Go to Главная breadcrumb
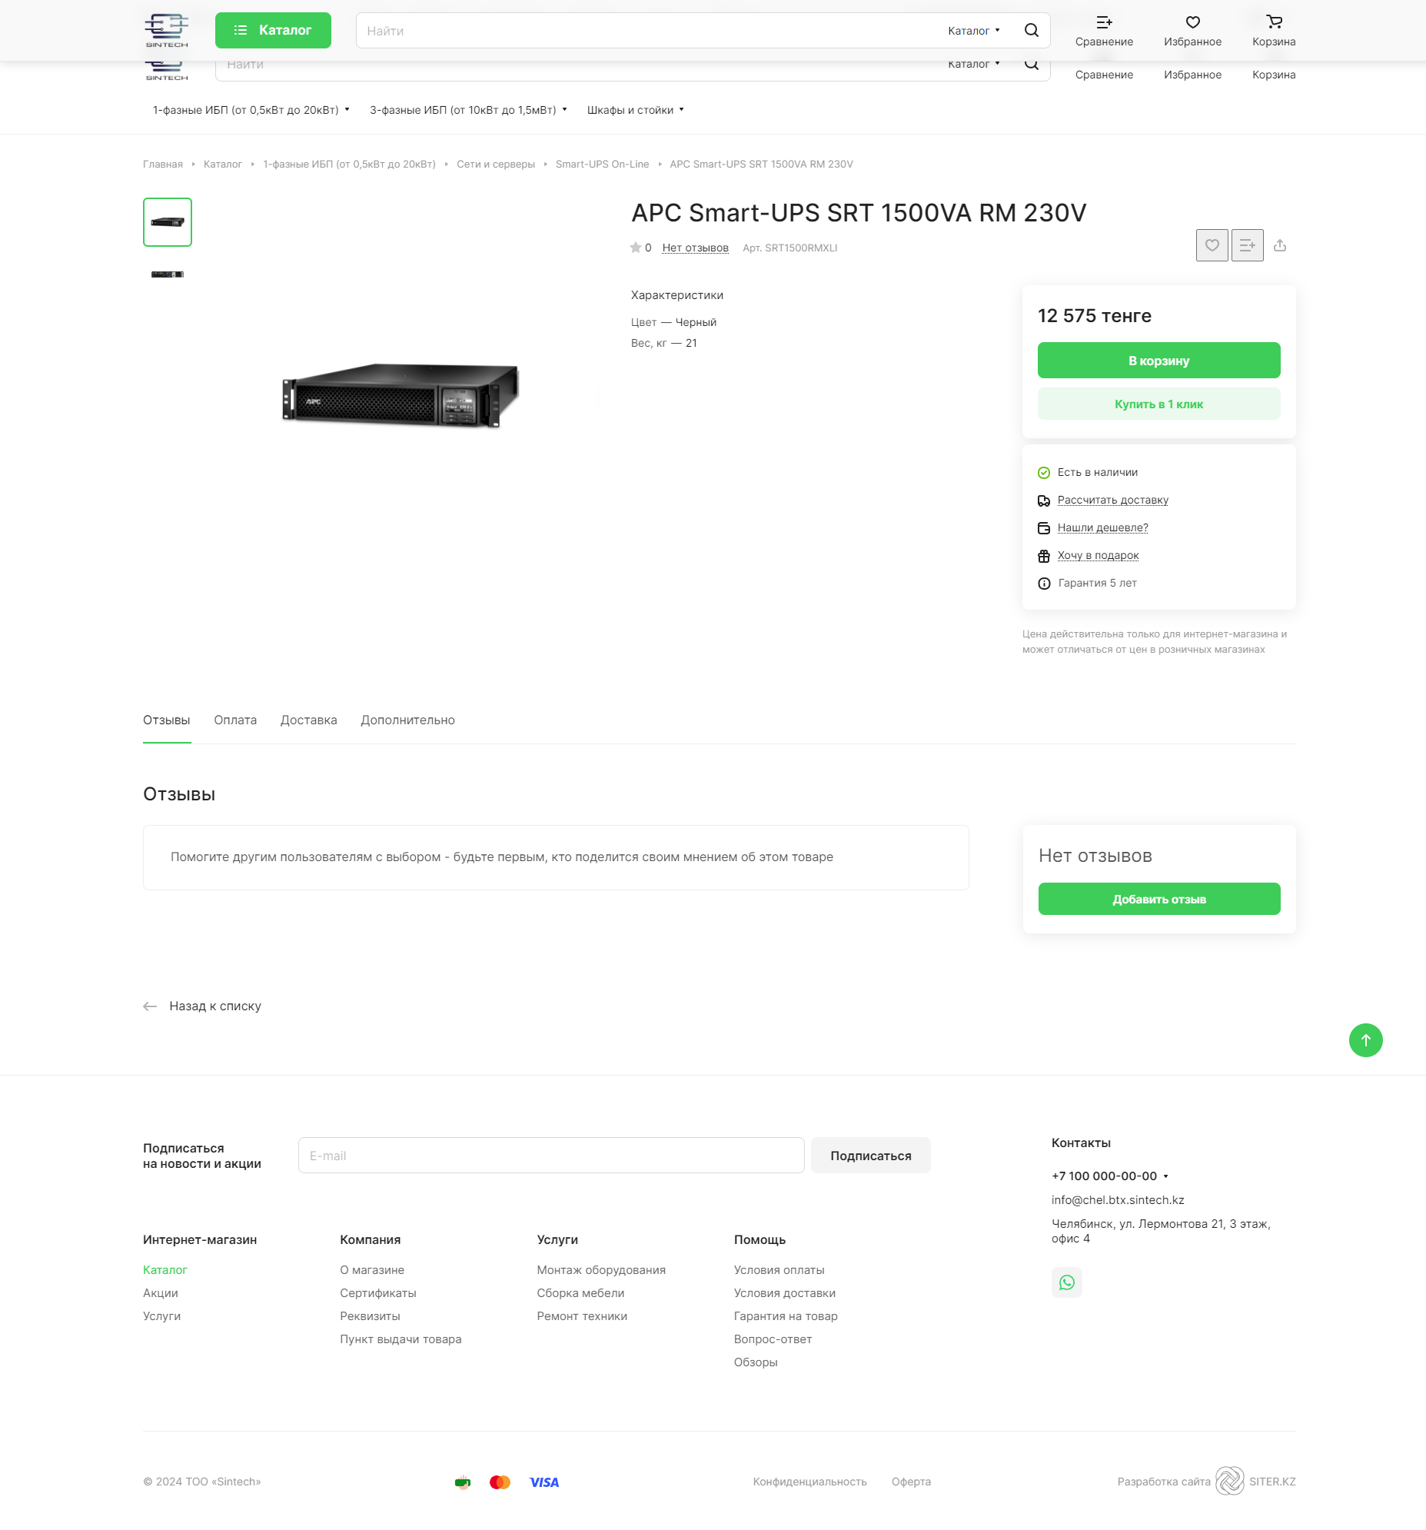The image size is (1426, 1530). tap(162, 164)
